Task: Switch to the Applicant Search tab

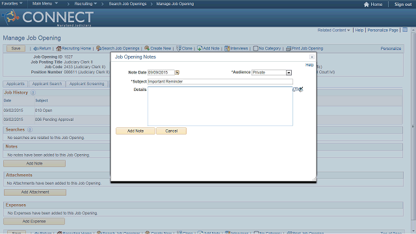Action: [x=47, y=84]
